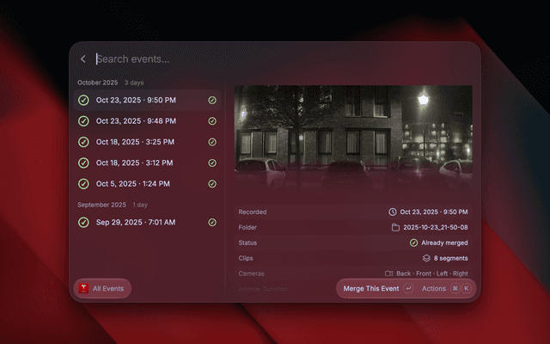The width and height of the screenshot is (550, 344).
Task: Click left check icon of Oct 23 9:48 PM row
Action: 83,121
